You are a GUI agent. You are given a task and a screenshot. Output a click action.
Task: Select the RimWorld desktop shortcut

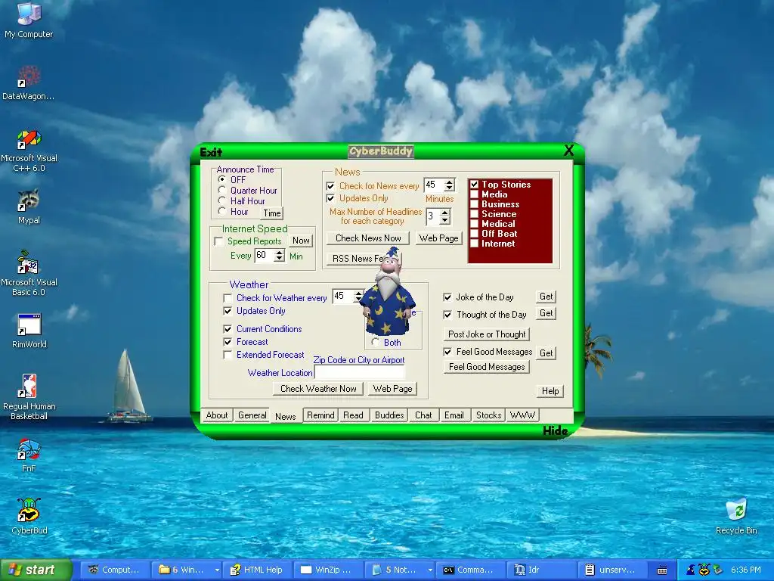(29, 331)
